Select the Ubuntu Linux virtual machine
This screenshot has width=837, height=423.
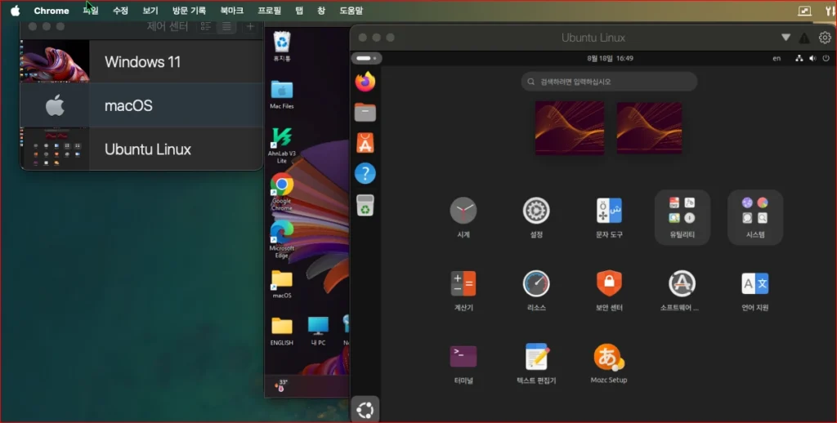[x=141, y=149]
